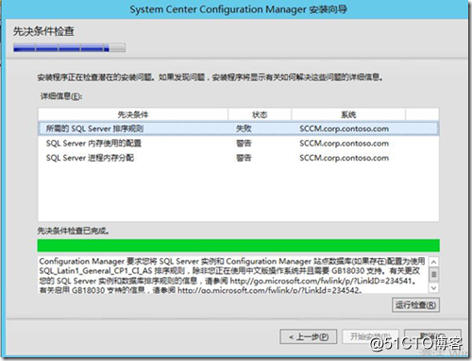The image size is (472, 361).
Task: Click the 运行检查(R) button
Action: pos(415,305)
